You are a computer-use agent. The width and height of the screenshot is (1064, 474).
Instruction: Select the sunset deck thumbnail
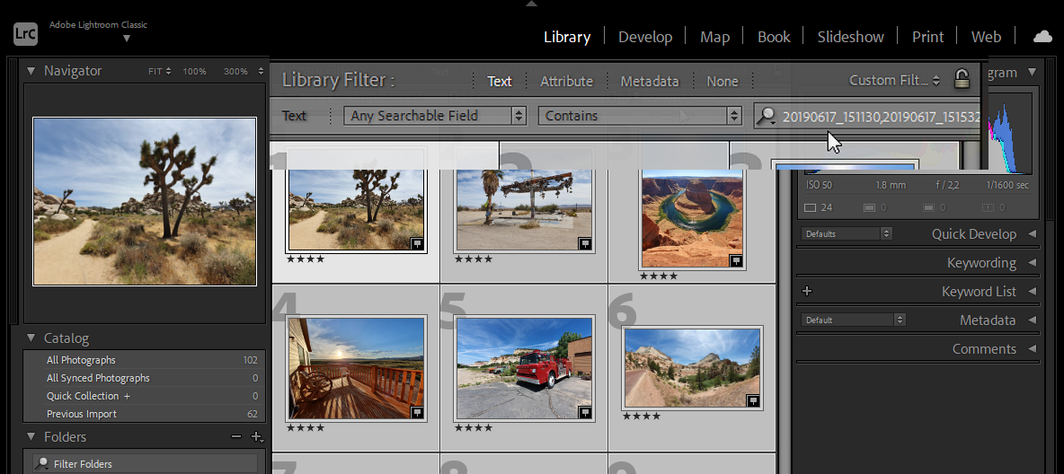pos(356,368)
